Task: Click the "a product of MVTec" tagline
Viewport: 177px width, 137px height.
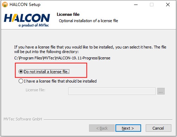Action: tap(33, 25)
